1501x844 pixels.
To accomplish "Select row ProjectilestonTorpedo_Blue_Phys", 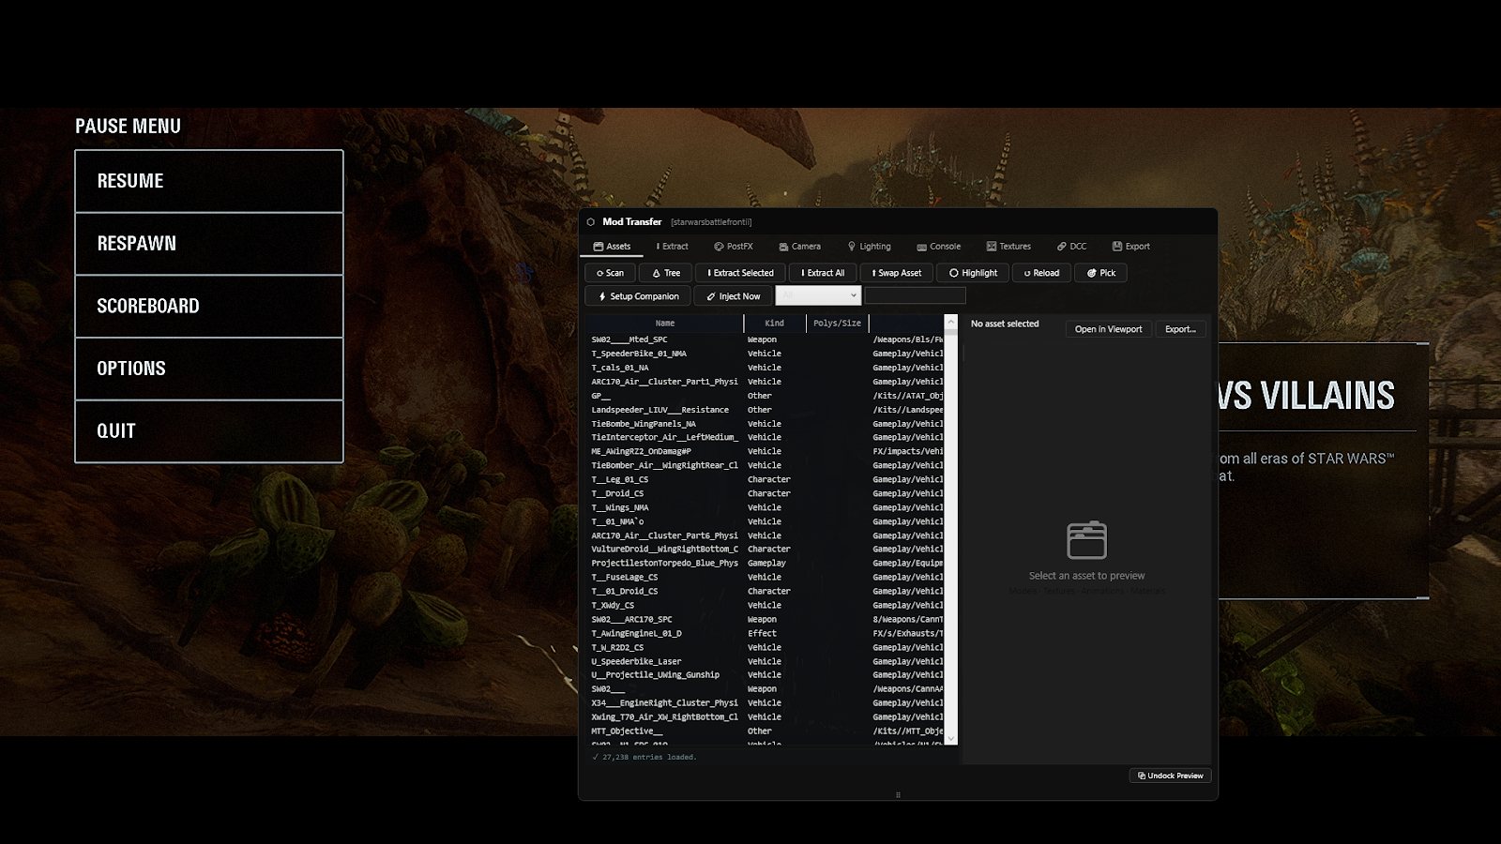I will 766,563.
